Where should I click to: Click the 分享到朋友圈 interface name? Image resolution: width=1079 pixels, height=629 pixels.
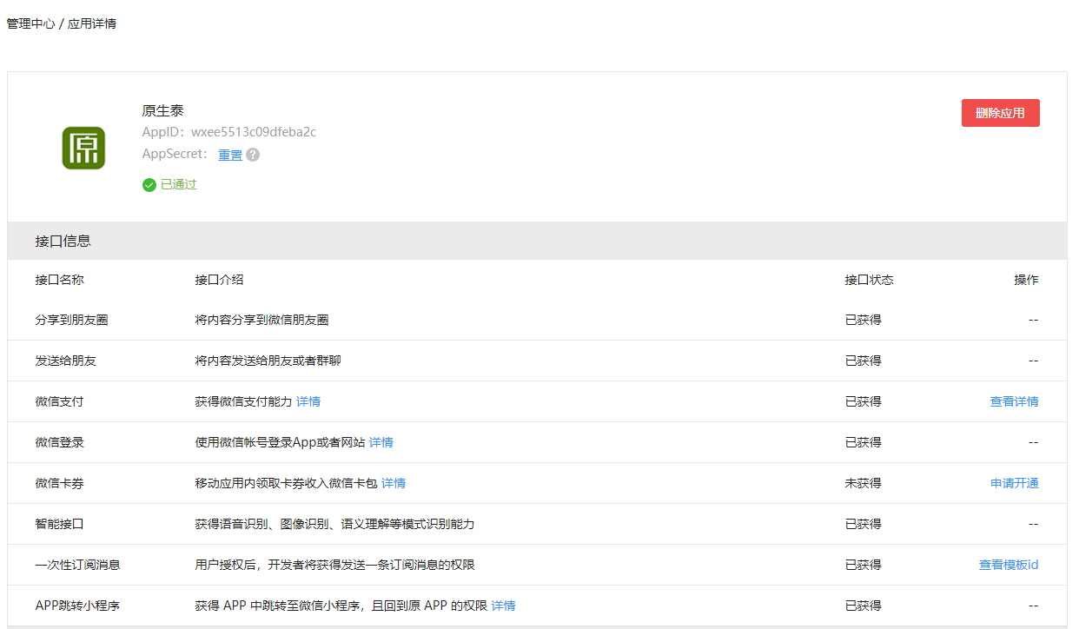point(72,320)
